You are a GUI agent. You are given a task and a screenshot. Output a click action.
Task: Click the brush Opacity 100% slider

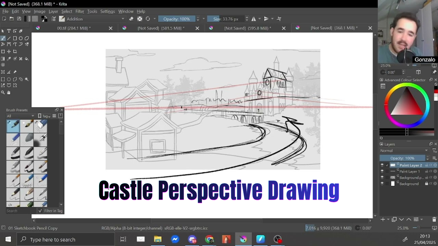tap(177, 19)
